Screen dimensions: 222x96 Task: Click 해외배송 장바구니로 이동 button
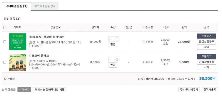[49, 89]
